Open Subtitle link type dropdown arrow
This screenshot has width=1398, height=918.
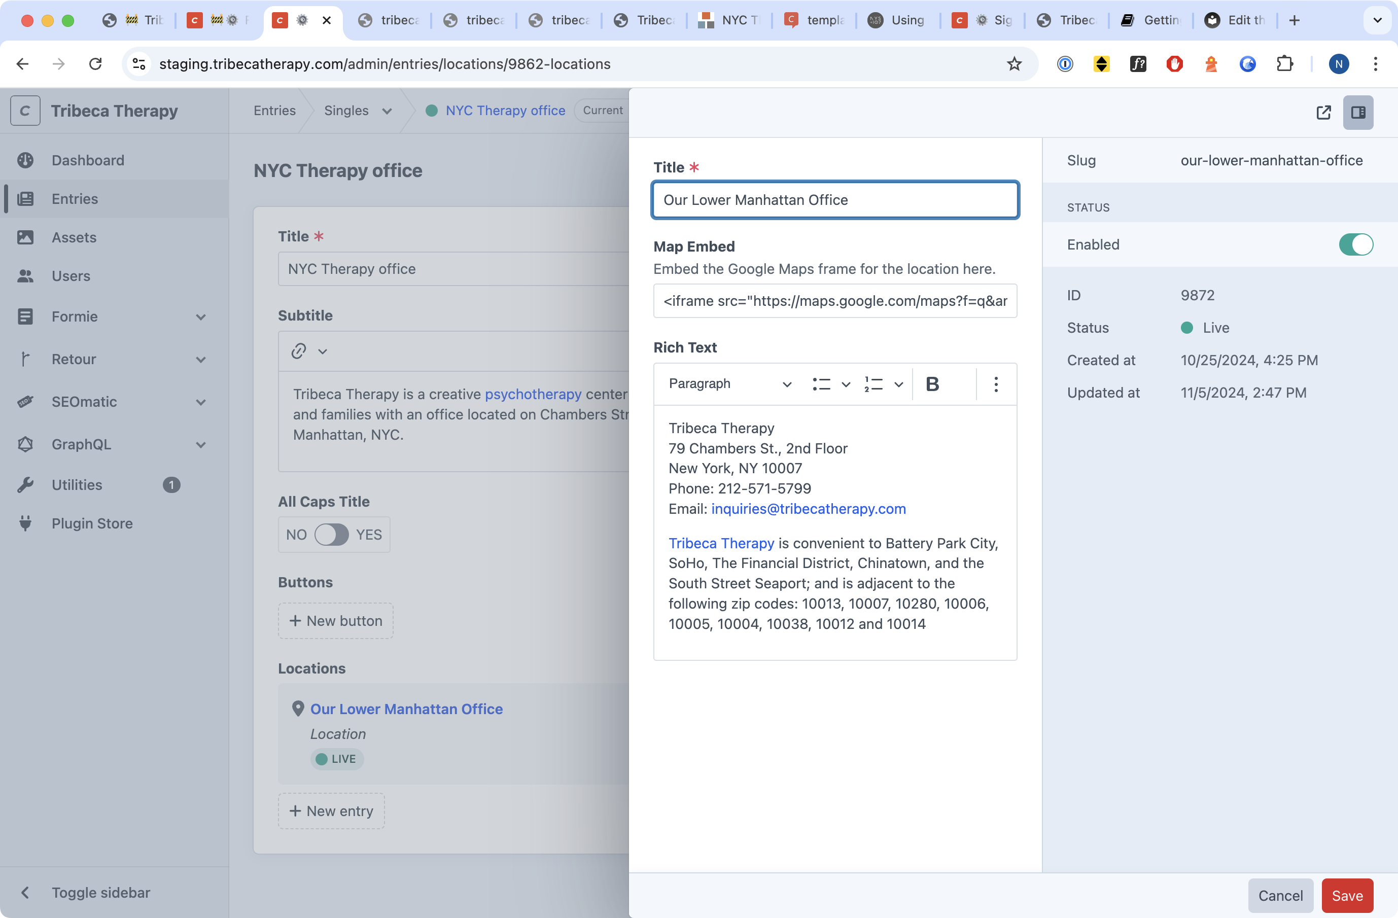point(323,352)
